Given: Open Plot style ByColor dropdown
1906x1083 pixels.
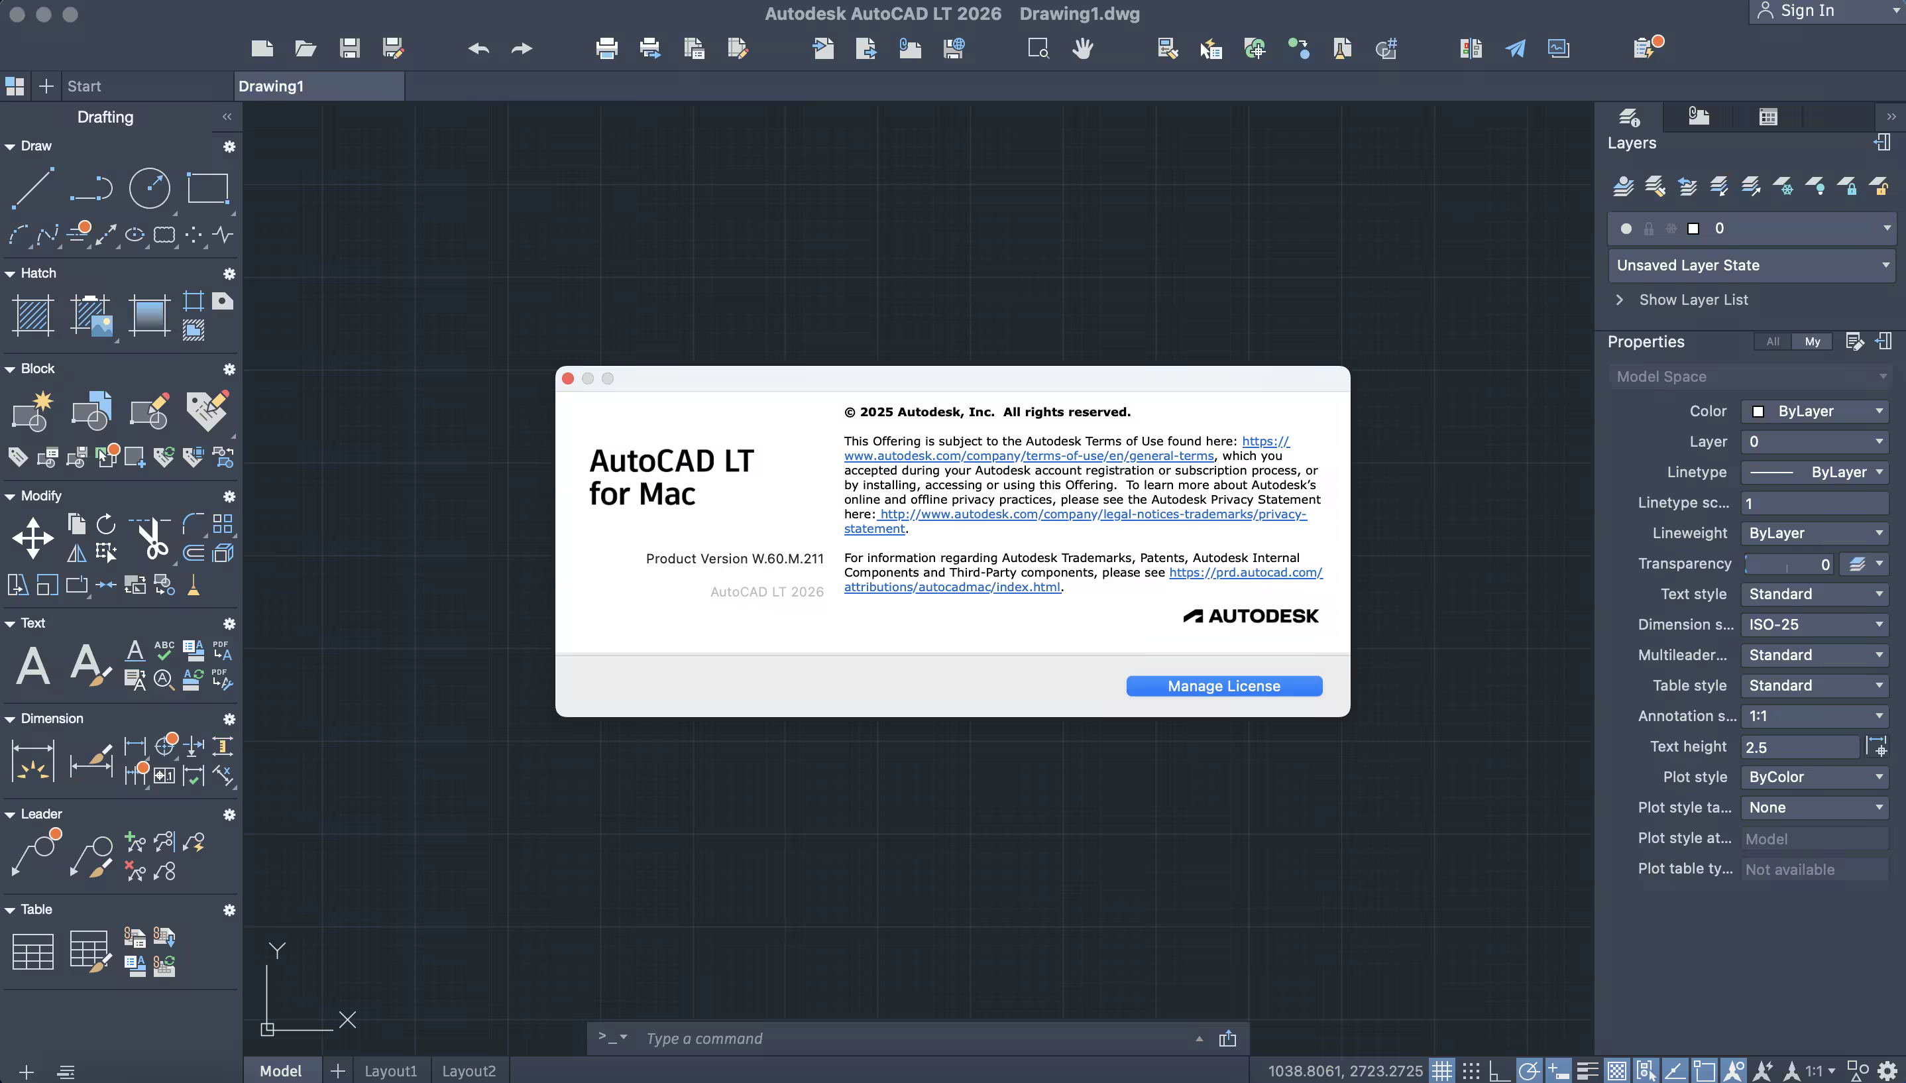Looking at the screenshot, I should click(x=1815, y=777).
